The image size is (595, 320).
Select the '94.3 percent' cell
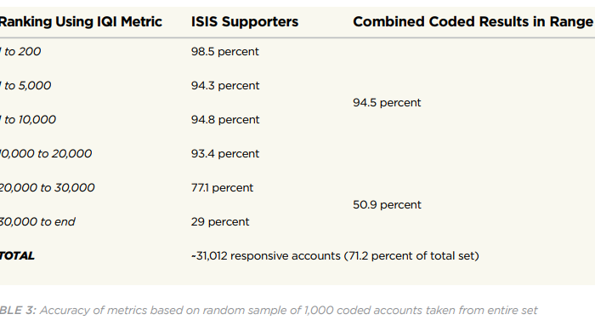(x=225, y=85)
